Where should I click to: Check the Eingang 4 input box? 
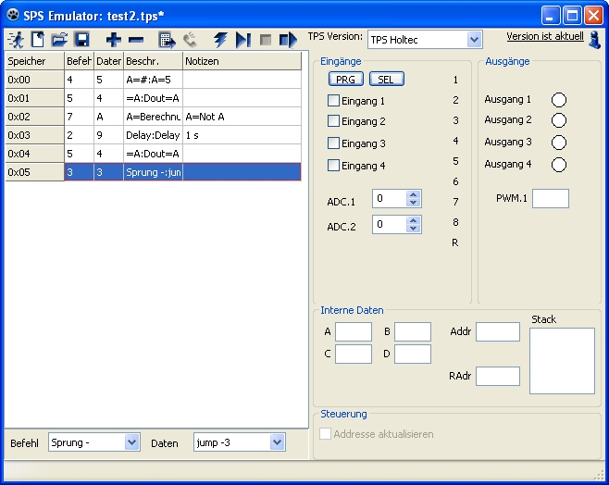[334, 166]
